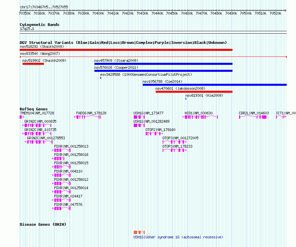Viewport: 296px width, 247px height.
Task: Open the FDXR|NM_004110 label
Action: [x=68, y=171]
